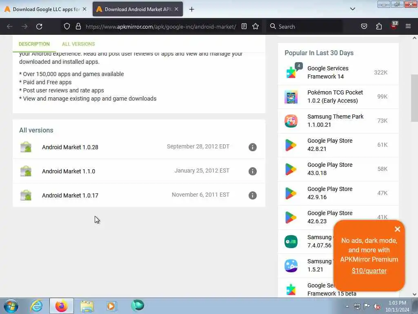Open Samsung Theme Park 1.1.00.21 link
Viewport: 418px width, 314px height.
coord(336,121)
